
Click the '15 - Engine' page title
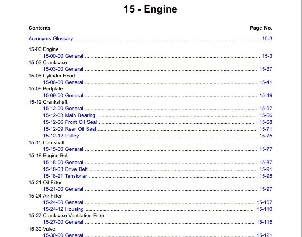click(x=150, y=9)
